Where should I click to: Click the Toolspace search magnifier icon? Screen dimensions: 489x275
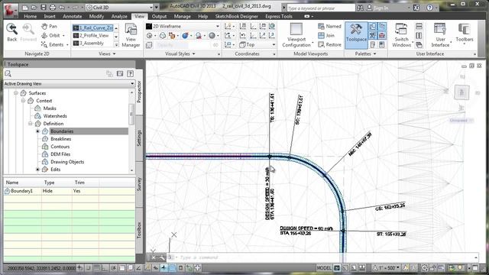pyautogui.click(x=8, y=73)
